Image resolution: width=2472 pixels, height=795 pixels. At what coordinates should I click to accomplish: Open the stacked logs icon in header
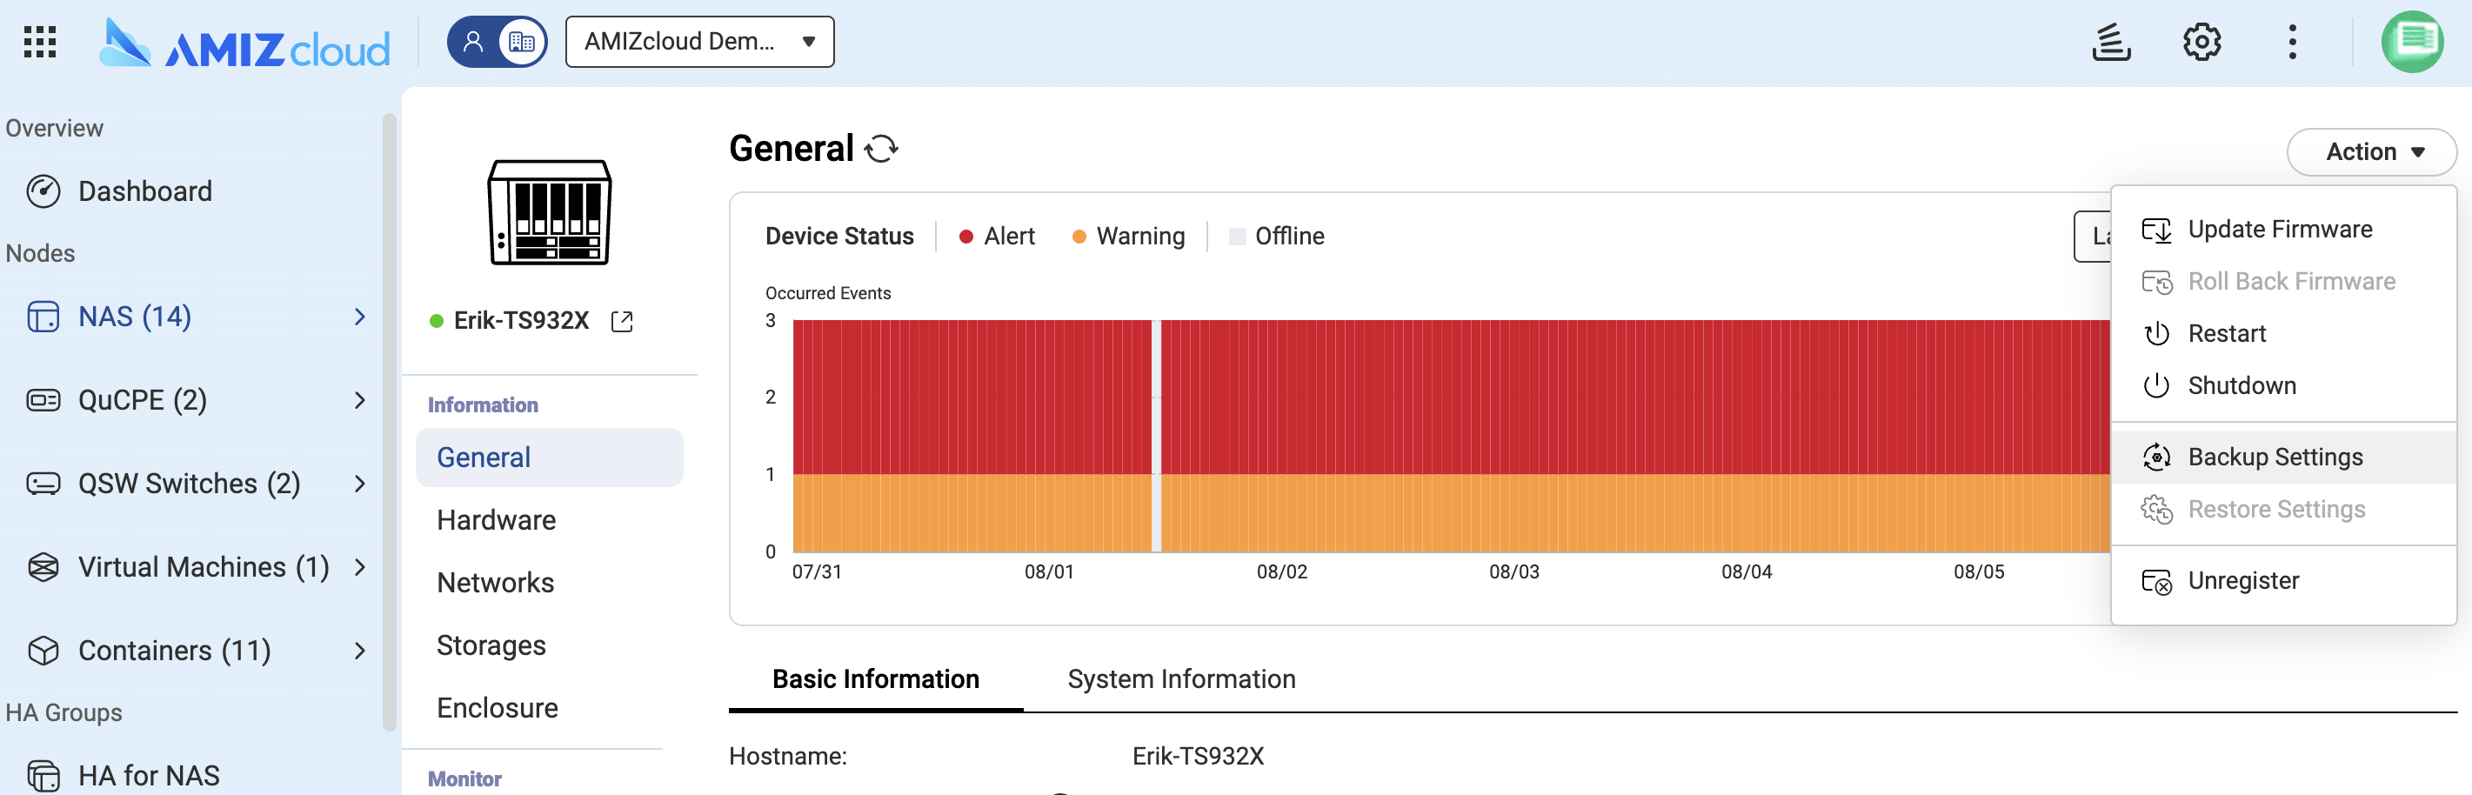coord(2110,43)
